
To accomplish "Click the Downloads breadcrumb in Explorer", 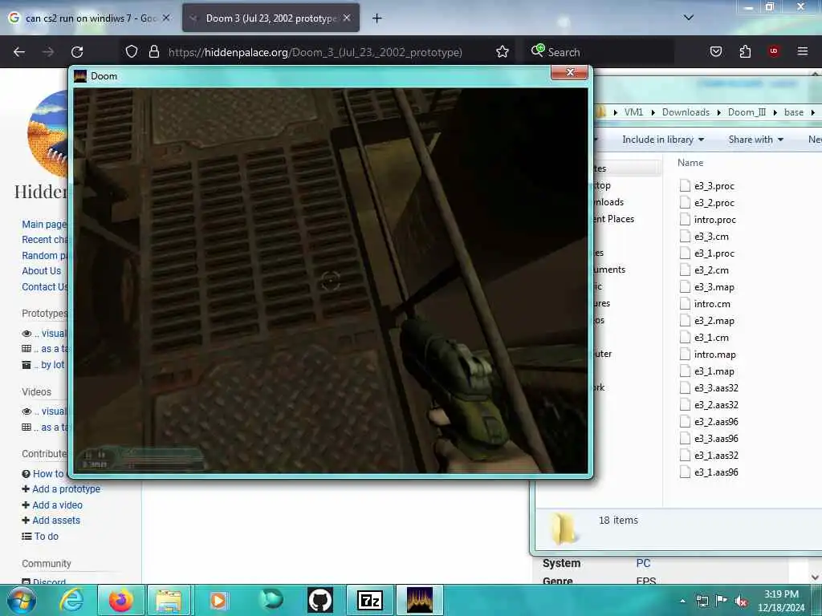I will [686, 112].
